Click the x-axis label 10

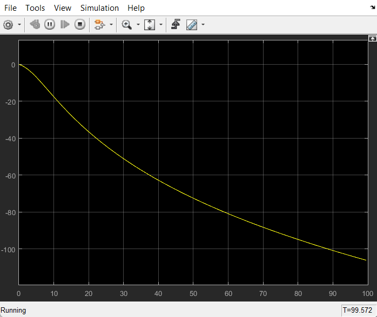(x=54, y=293)
